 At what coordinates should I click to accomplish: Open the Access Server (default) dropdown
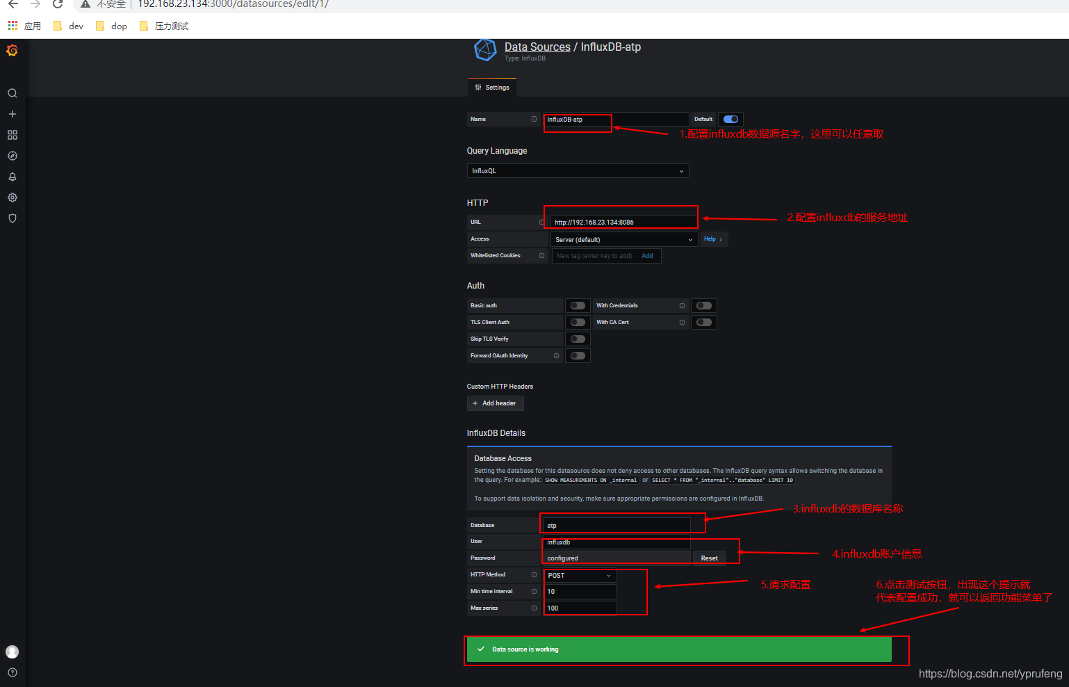(x=623, y=239)
